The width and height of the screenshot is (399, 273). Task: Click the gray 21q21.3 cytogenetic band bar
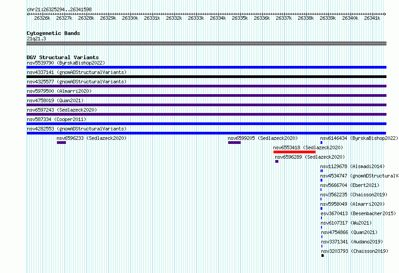click(206, 43)
